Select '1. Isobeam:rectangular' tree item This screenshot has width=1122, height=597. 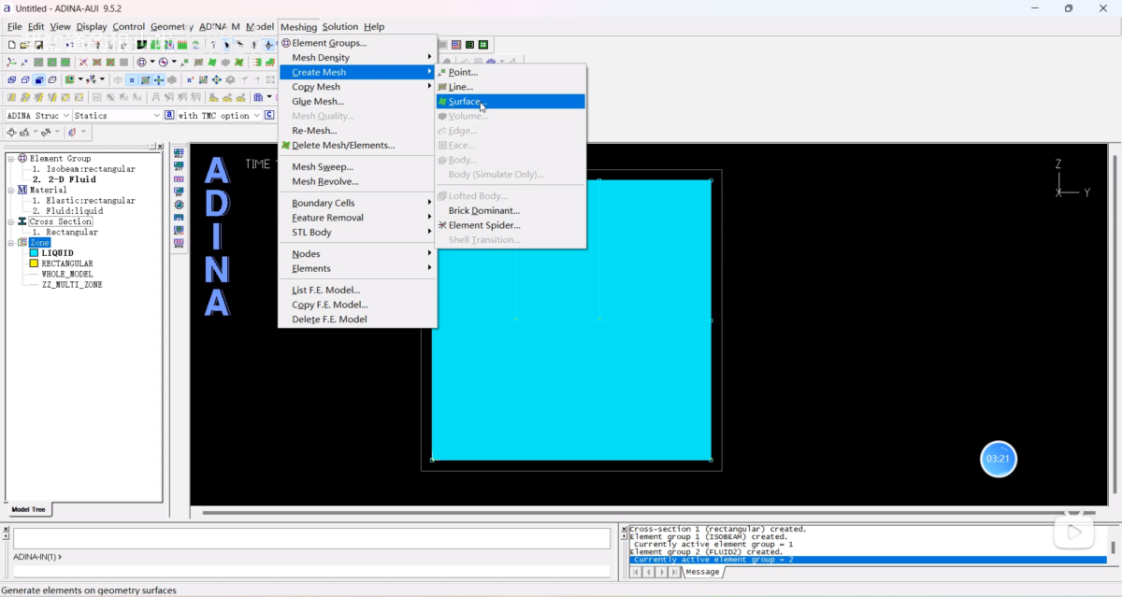coord(83,169)
